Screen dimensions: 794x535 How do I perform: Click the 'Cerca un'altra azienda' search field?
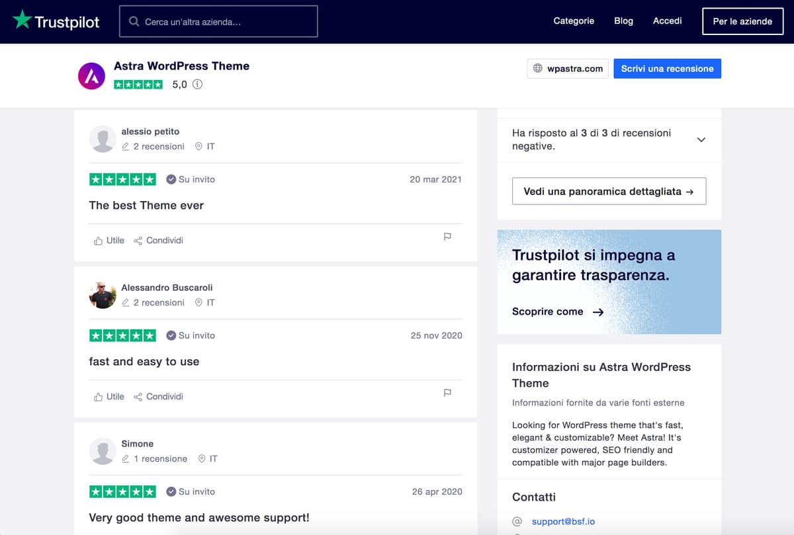coord(218,21)
